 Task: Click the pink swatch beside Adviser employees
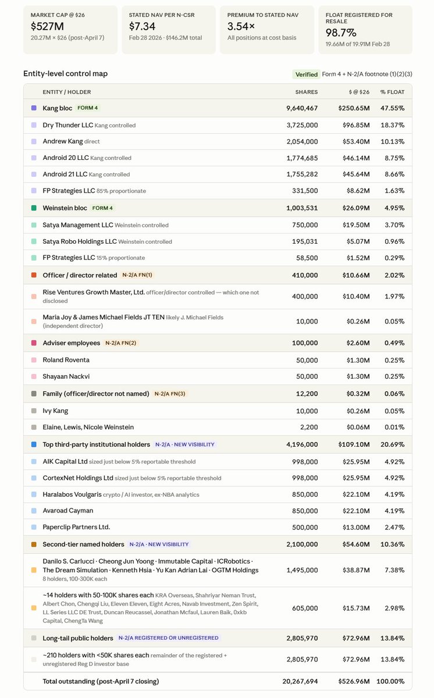point(34,343)
